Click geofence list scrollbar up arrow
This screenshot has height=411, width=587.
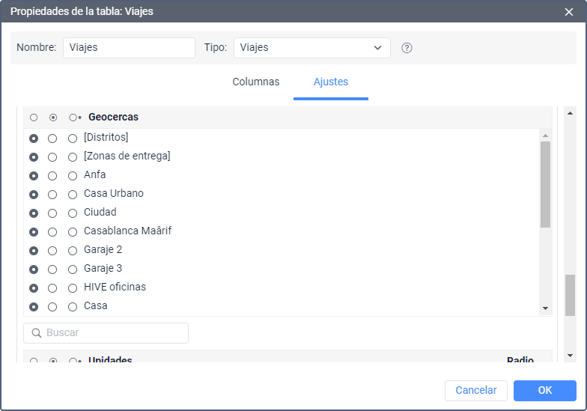pyautogui.click(x=545, y=136)
